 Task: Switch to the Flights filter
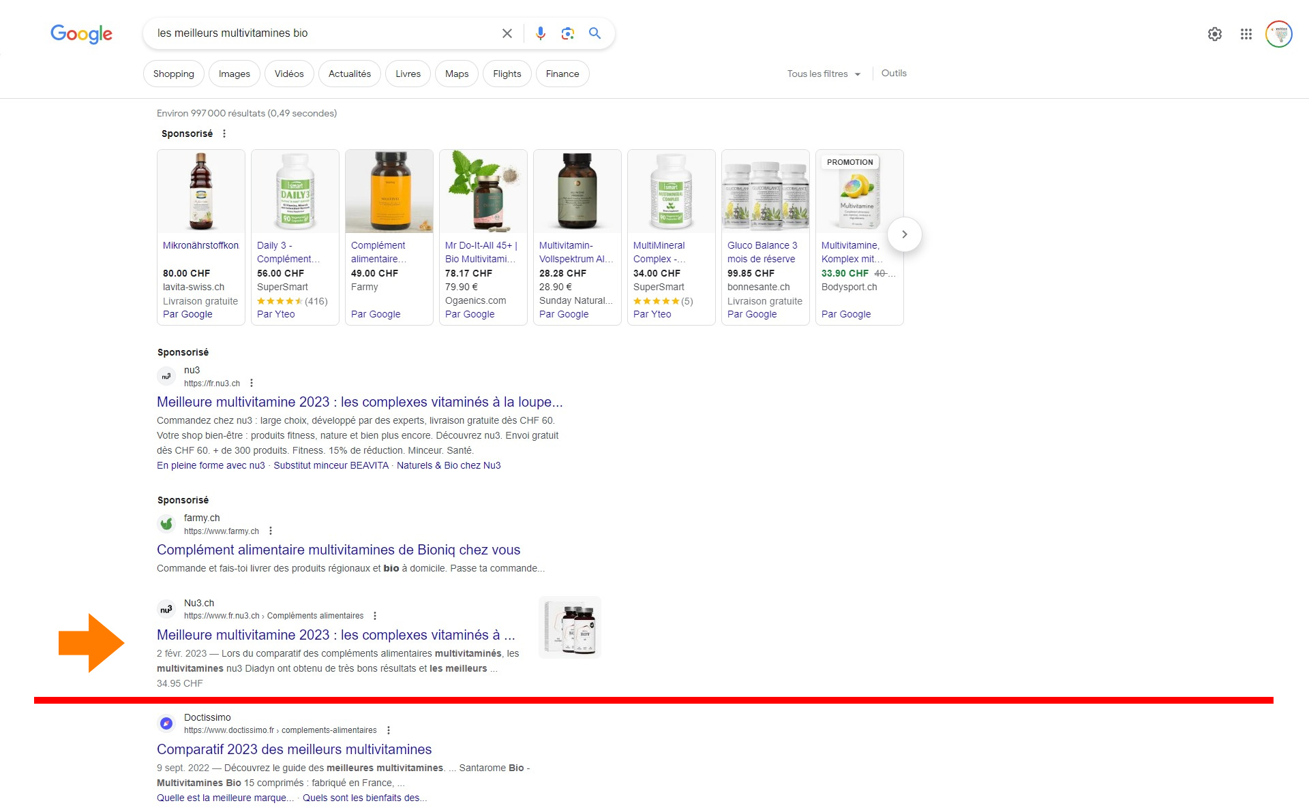coord(507,74)
